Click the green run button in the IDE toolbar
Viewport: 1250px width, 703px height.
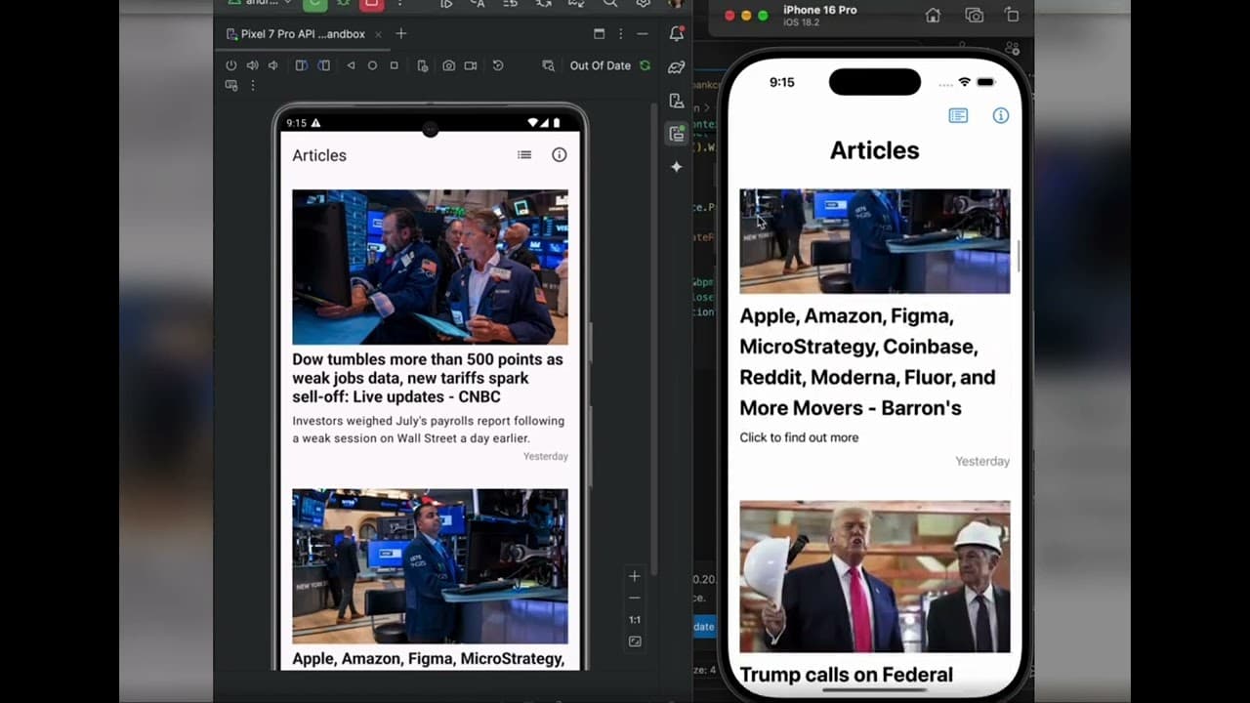(314, 4)
